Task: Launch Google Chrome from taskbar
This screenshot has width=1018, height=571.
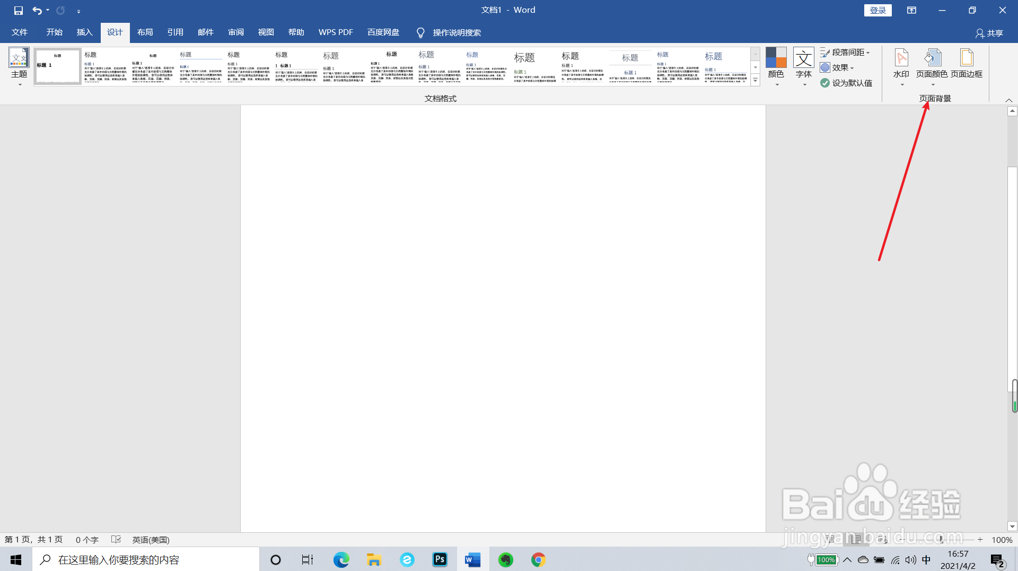Action: (539, 559)
